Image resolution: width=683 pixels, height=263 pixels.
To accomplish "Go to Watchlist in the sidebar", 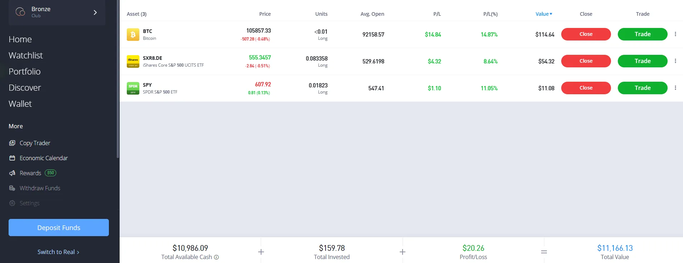I will 26,55.
